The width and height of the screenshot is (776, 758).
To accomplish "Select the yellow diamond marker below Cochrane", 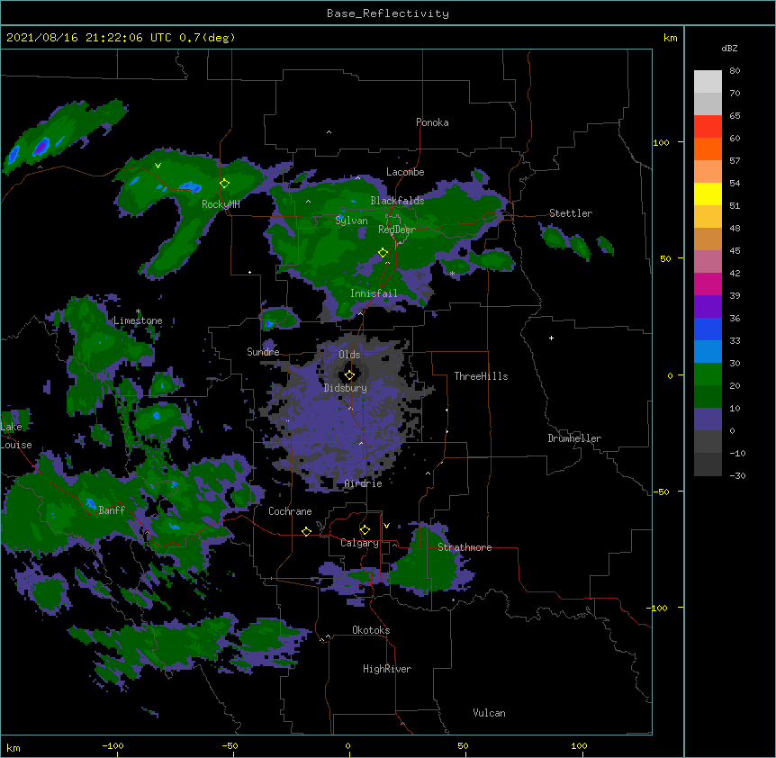I will tap(306, 531).
